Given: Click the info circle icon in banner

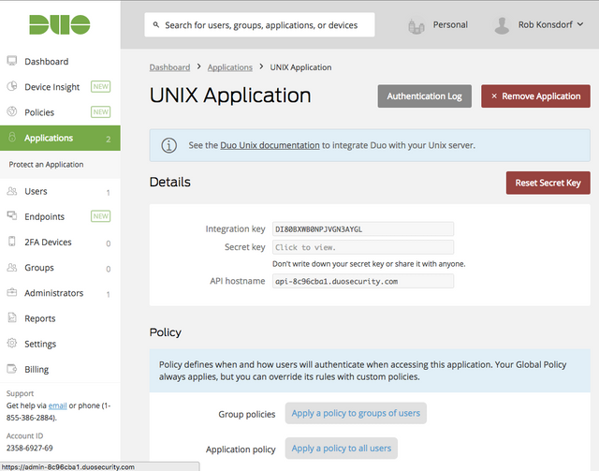Looking at the screenshot, I should (x=168, y=145).
